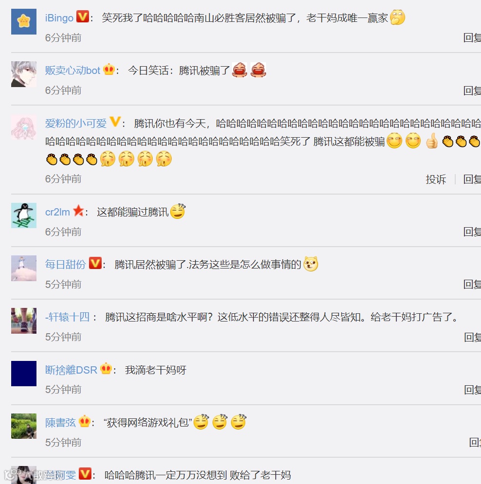Reply to iBingo's comment
The image size is (481, 484).
(472, 37)
